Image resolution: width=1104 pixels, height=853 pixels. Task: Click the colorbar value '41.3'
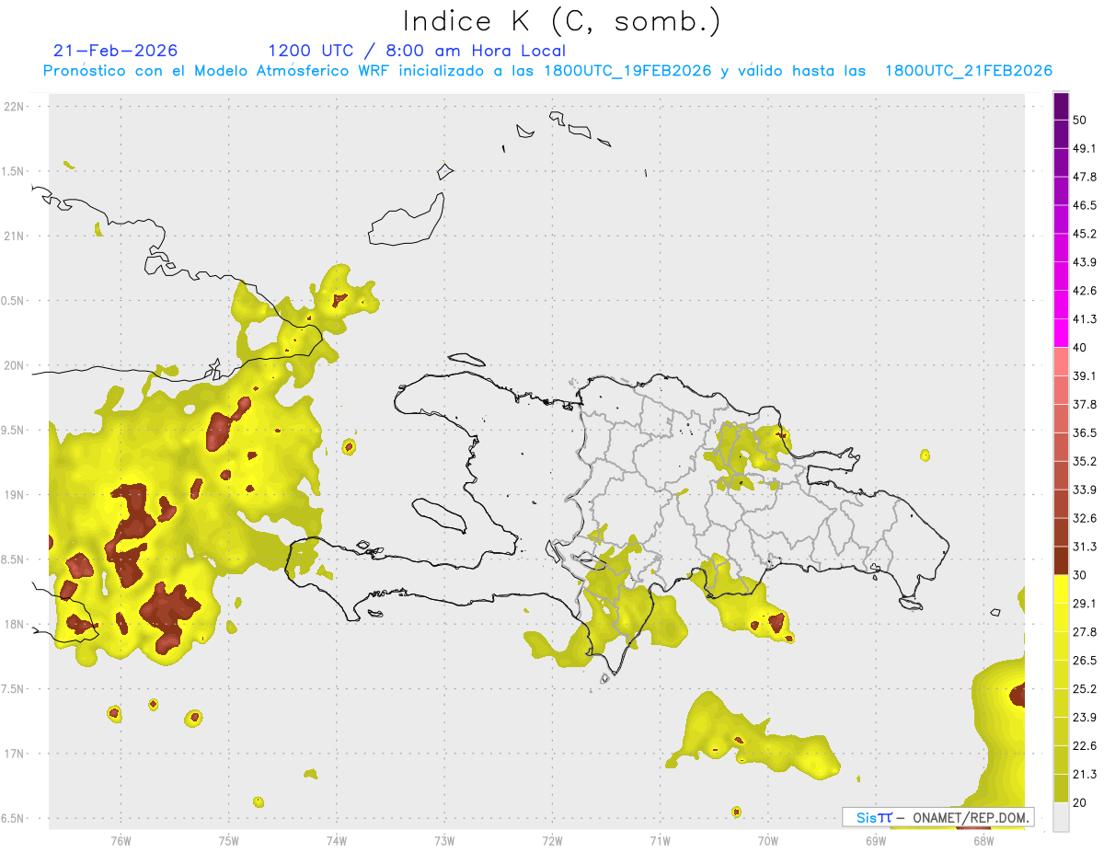coord(1085,319)
